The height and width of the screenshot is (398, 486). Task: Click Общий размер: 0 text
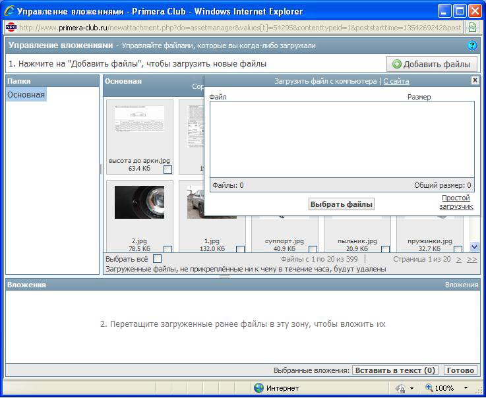pyautogui.click(x=442, y=185)
